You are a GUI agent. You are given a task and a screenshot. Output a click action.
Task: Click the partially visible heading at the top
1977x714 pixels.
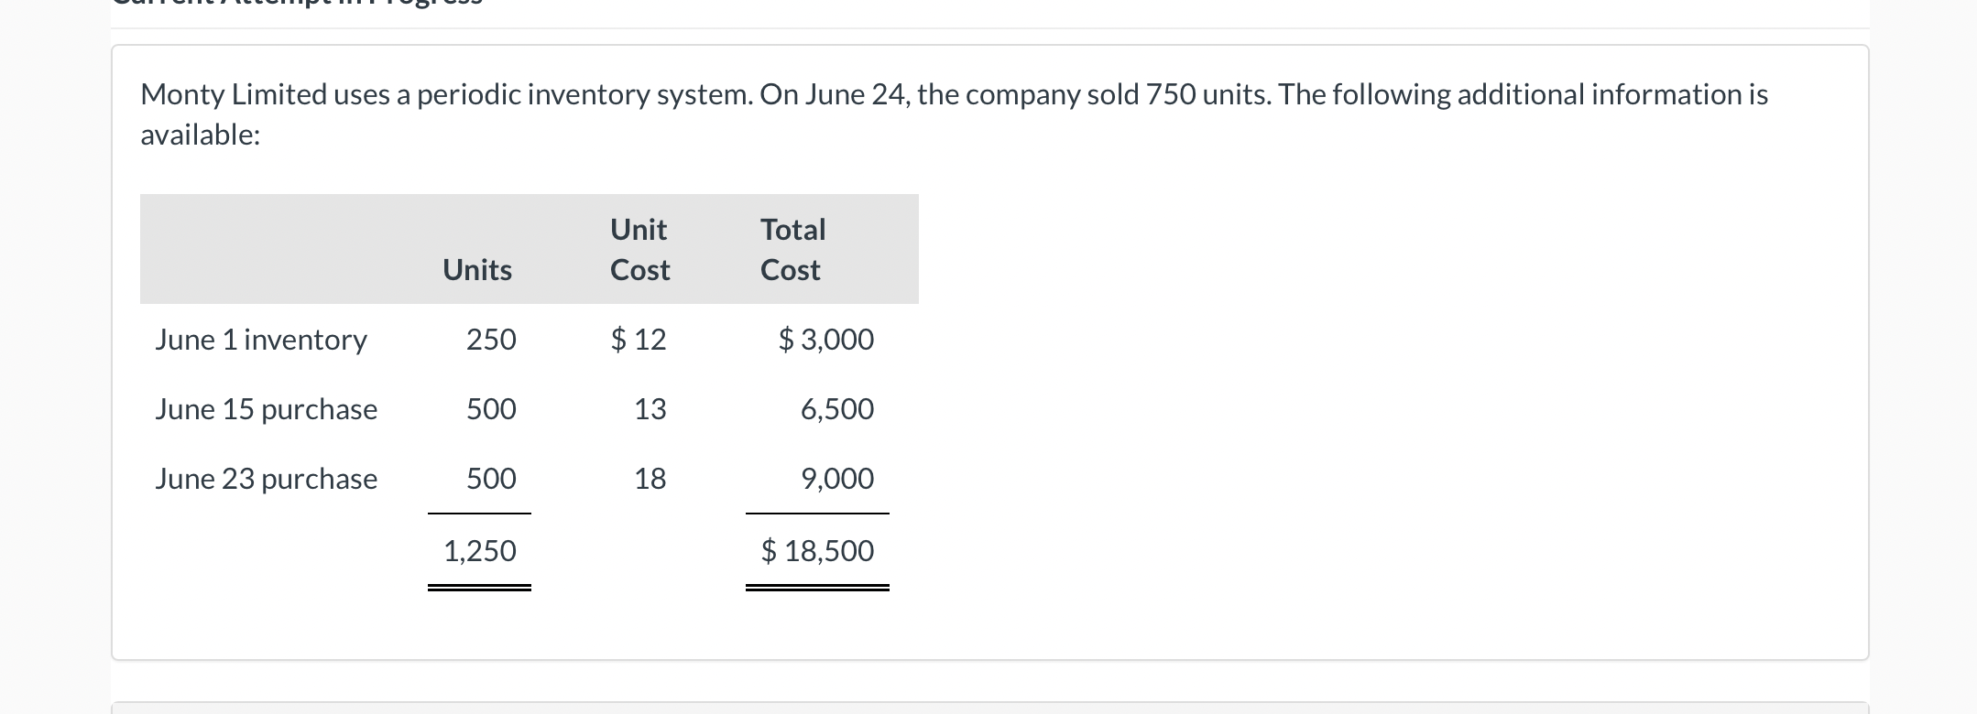pos(298,4)
